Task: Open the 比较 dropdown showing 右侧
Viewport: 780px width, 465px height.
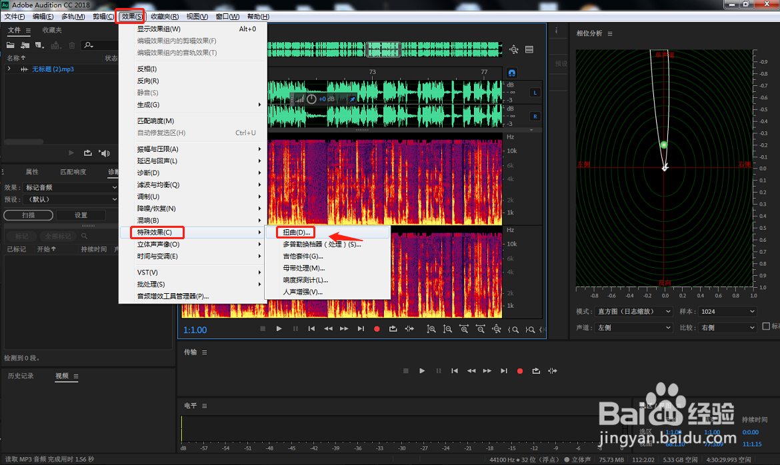Action: (x=728, y=328)
